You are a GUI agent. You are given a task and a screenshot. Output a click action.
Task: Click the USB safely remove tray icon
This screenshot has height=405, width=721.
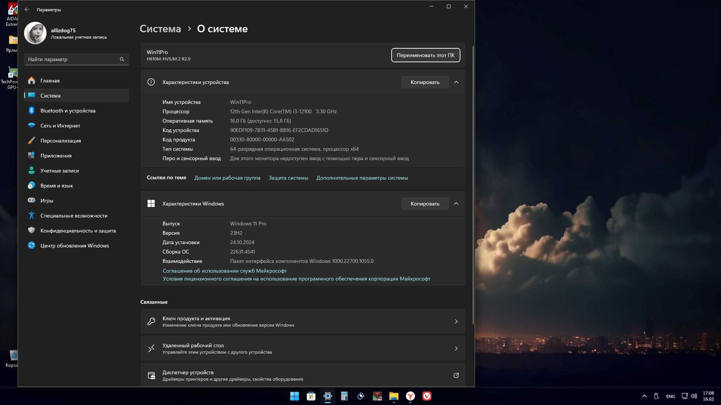click(656, 396)
